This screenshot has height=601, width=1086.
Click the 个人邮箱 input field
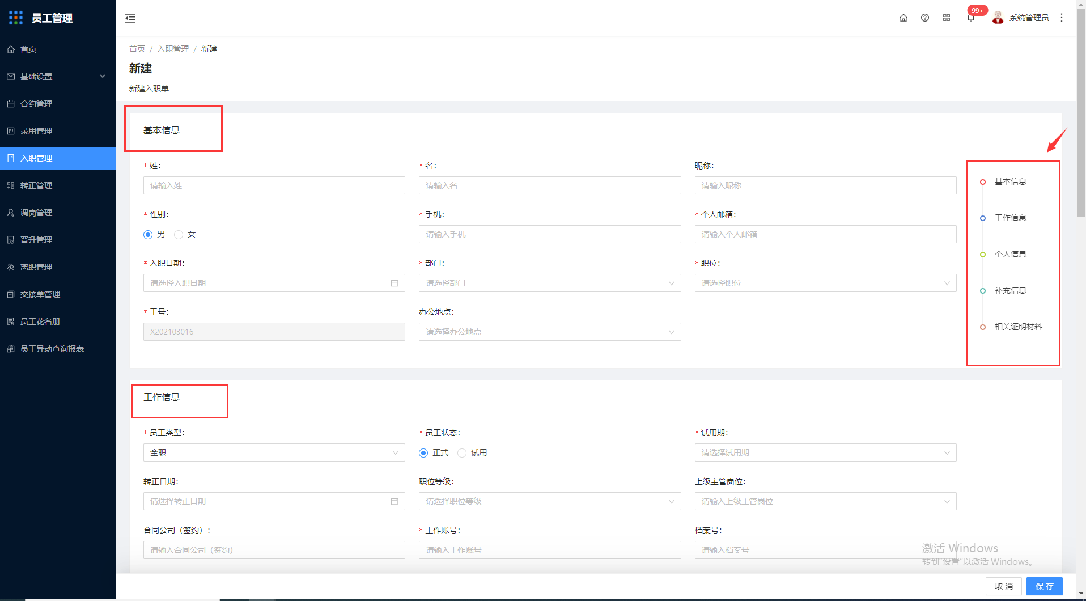point(825,234)
